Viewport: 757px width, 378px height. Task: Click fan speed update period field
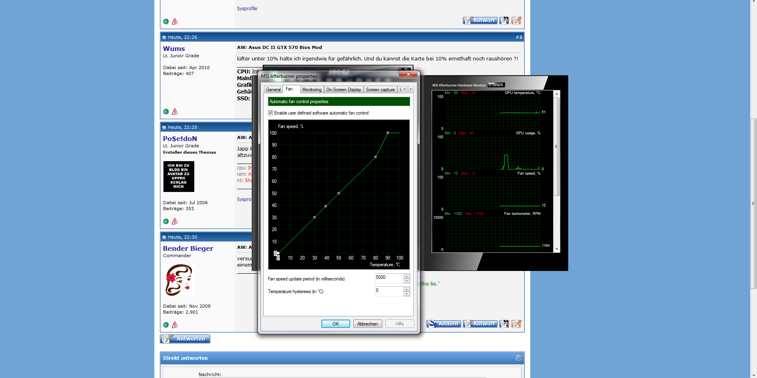(389, 278)
